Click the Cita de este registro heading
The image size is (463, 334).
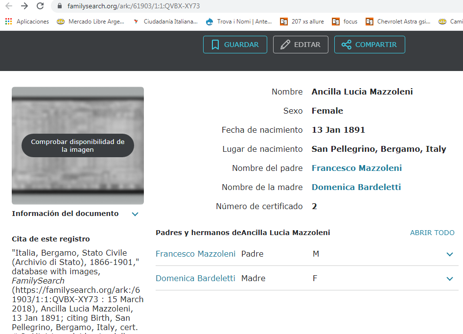pyautogui.click(x=51, y=239)
